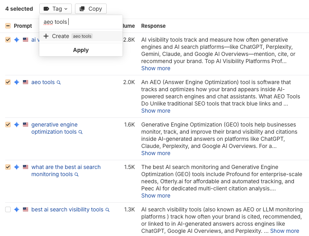The width and height of the screenshot is (309, 236).
Task: Open best ai search visibility tools prompt link
Action: (67, 209)
